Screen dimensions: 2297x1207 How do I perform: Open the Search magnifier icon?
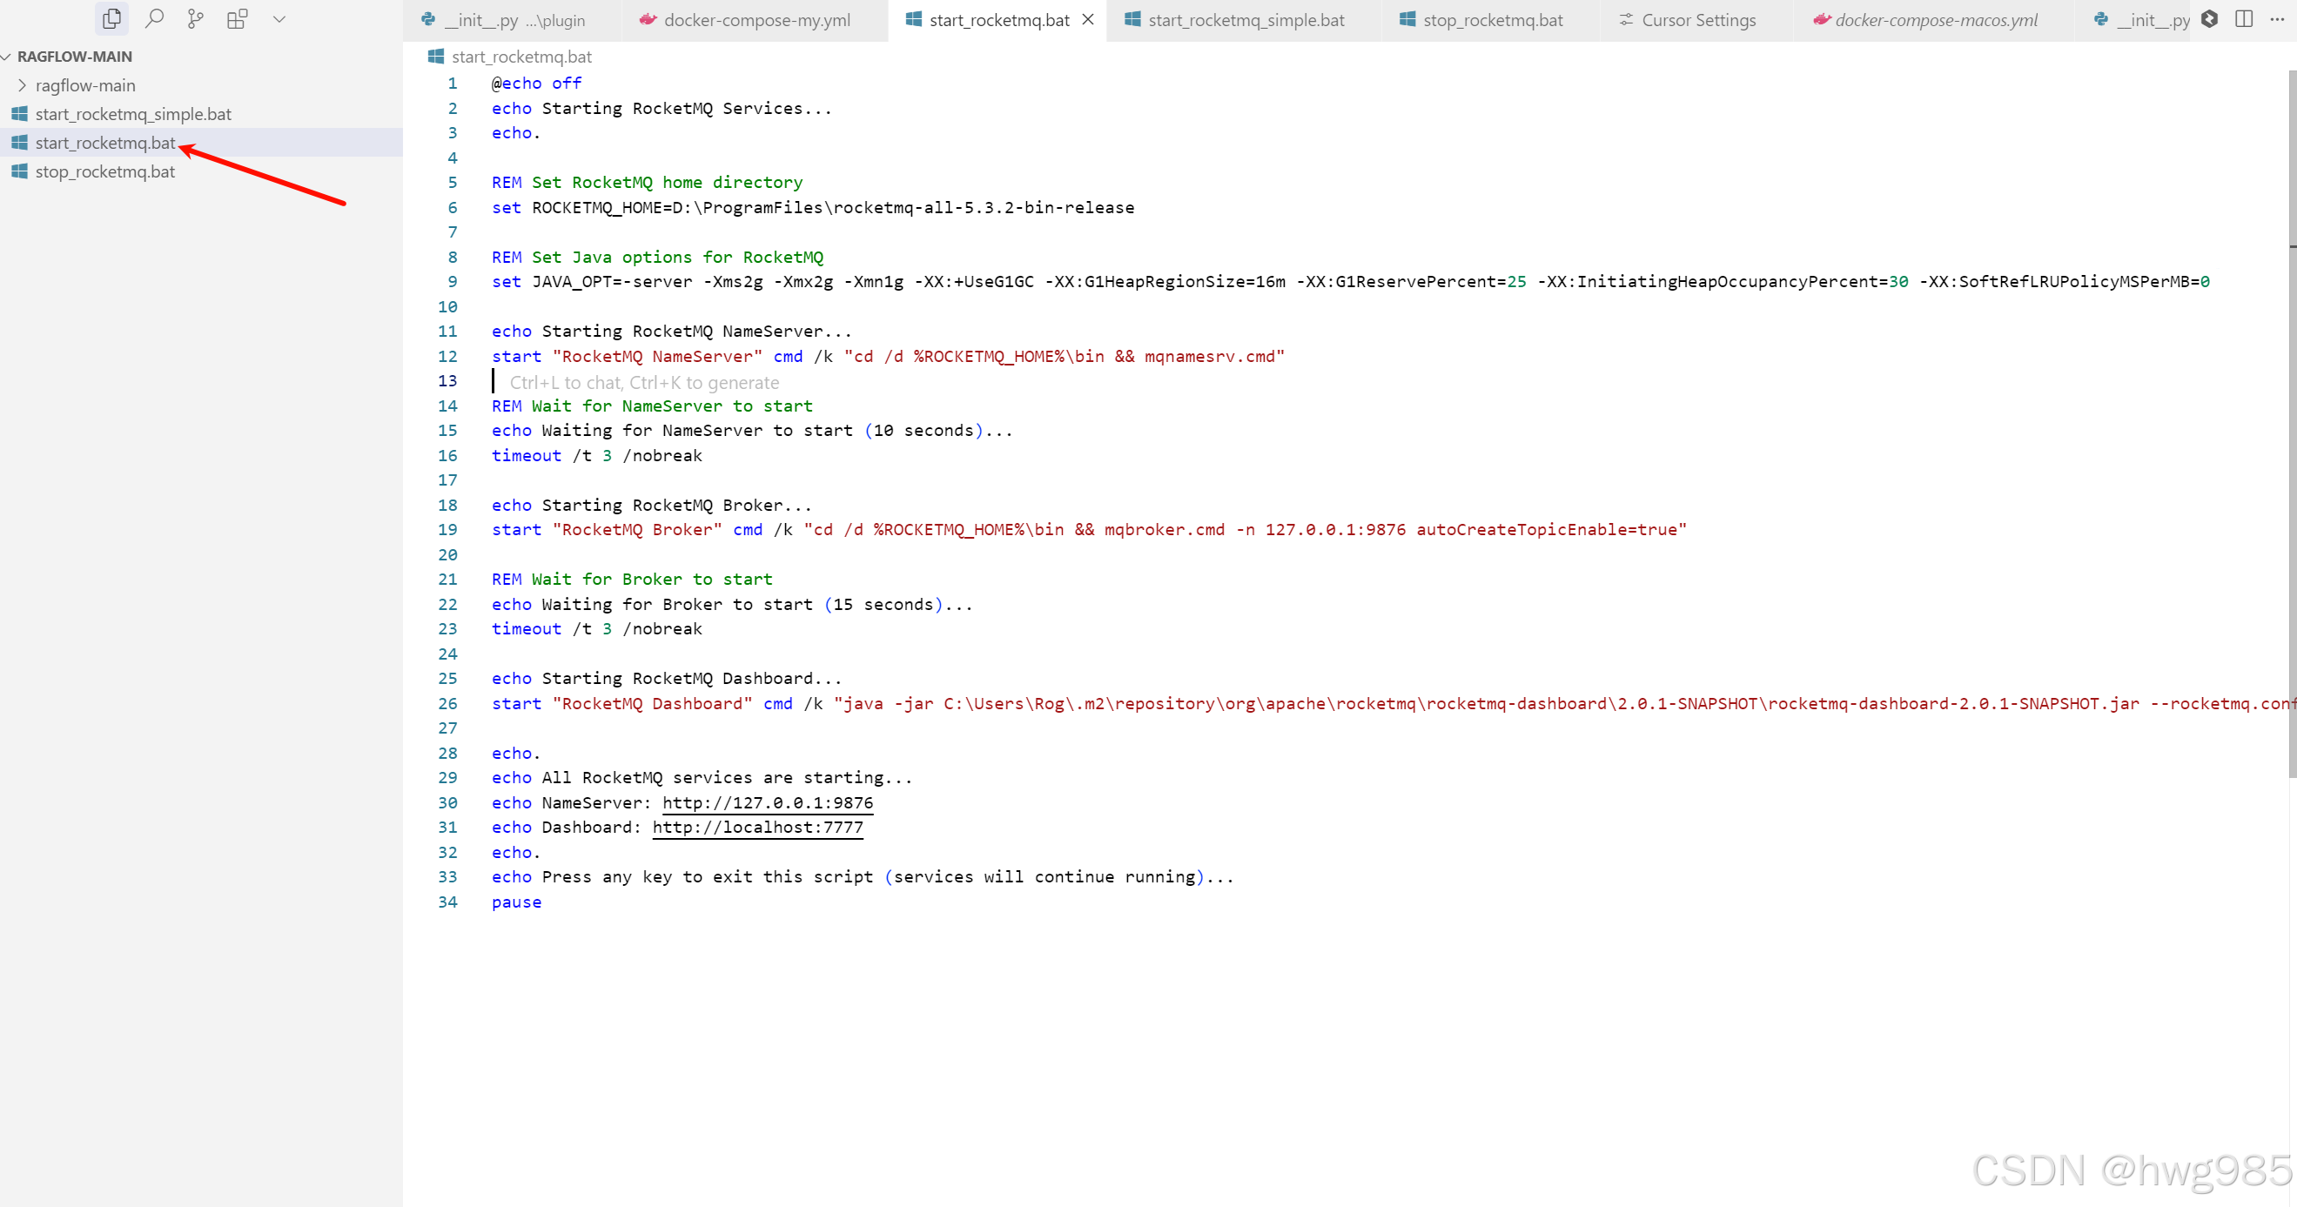pos(154,19)
